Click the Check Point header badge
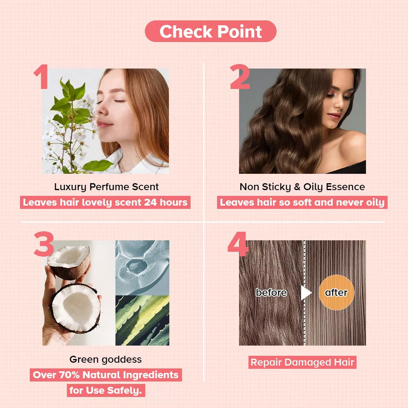Image resolution: width=408 pixels, height=408 pixels. point(211,31)
